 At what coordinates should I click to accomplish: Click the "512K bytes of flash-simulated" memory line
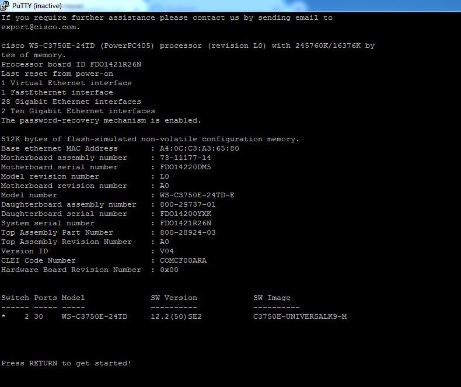[150, 139]
